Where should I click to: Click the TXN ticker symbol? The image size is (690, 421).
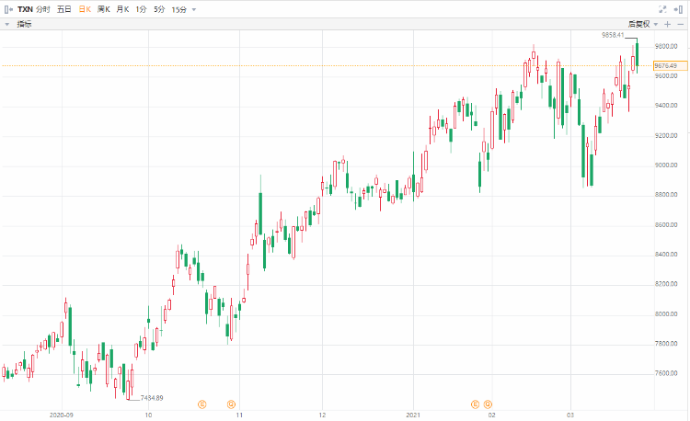(25, 8)
